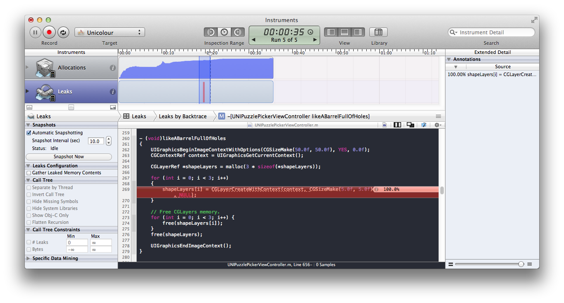Select the Allocations instrument

pyautogui.click(x=71, y=68)
